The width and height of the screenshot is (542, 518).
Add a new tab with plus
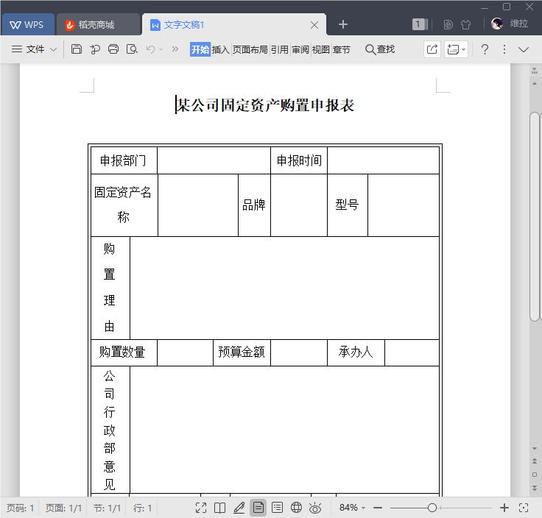(x=343, y=24)
